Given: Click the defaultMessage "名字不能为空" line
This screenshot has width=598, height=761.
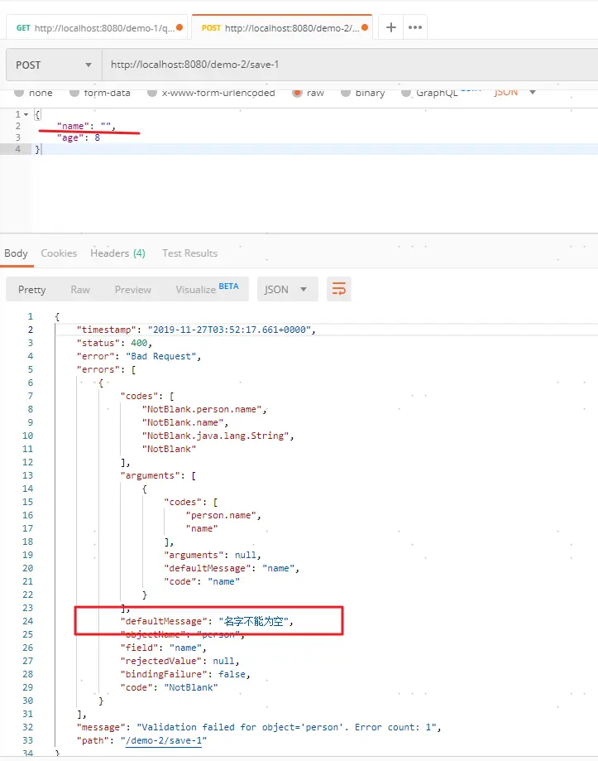Looking at the screenshot, I should pos(207,621).
